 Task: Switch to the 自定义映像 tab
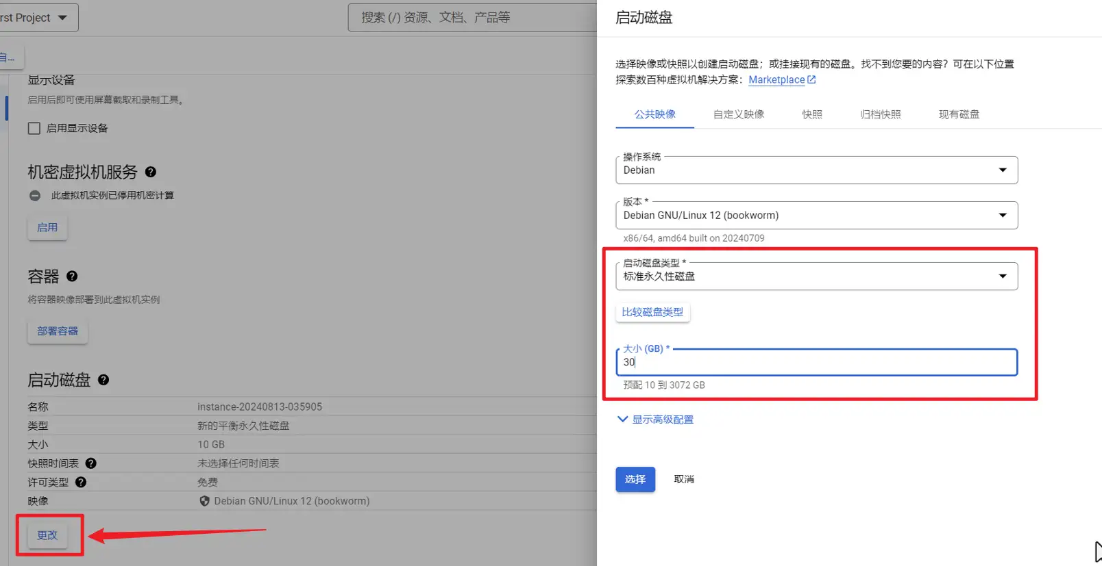pyautogui.click(x=739, y=114)
